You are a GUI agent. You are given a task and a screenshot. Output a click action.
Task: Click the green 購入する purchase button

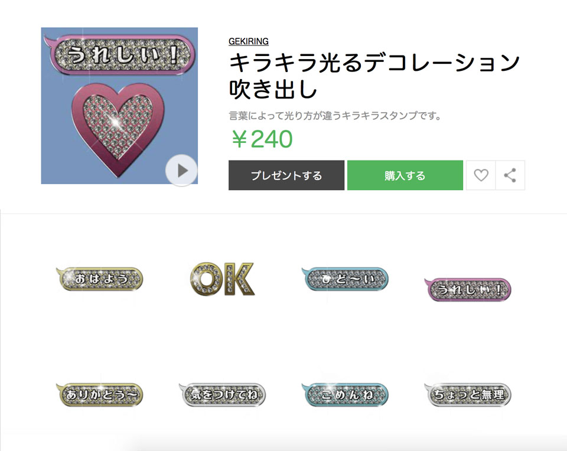(x=405, y=175)
